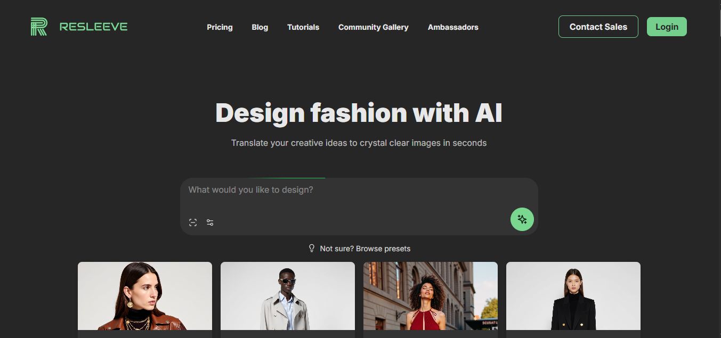The height and width of the screenshot is (338, 721).
Task: Open the sliders settings icon in prompt box
Action: (x=210, y=222)
